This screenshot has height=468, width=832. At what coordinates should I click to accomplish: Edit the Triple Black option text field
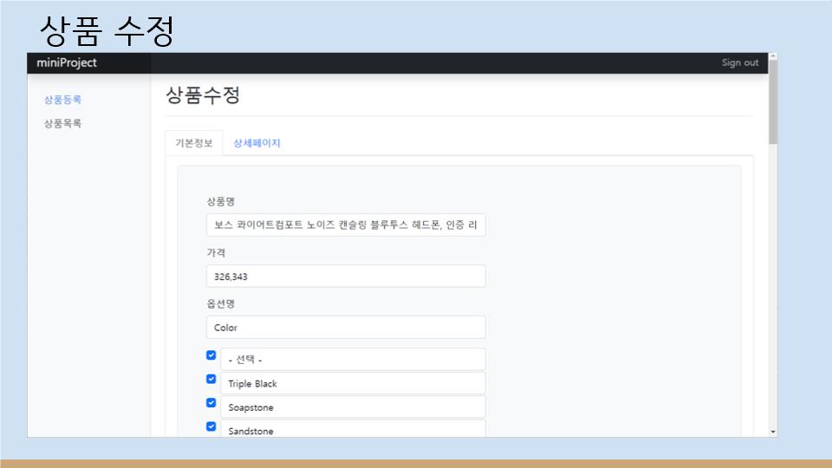click(353, 383)
